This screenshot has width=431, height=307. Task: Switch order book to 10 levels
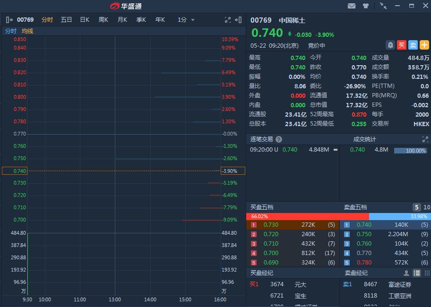coord(426,207)
